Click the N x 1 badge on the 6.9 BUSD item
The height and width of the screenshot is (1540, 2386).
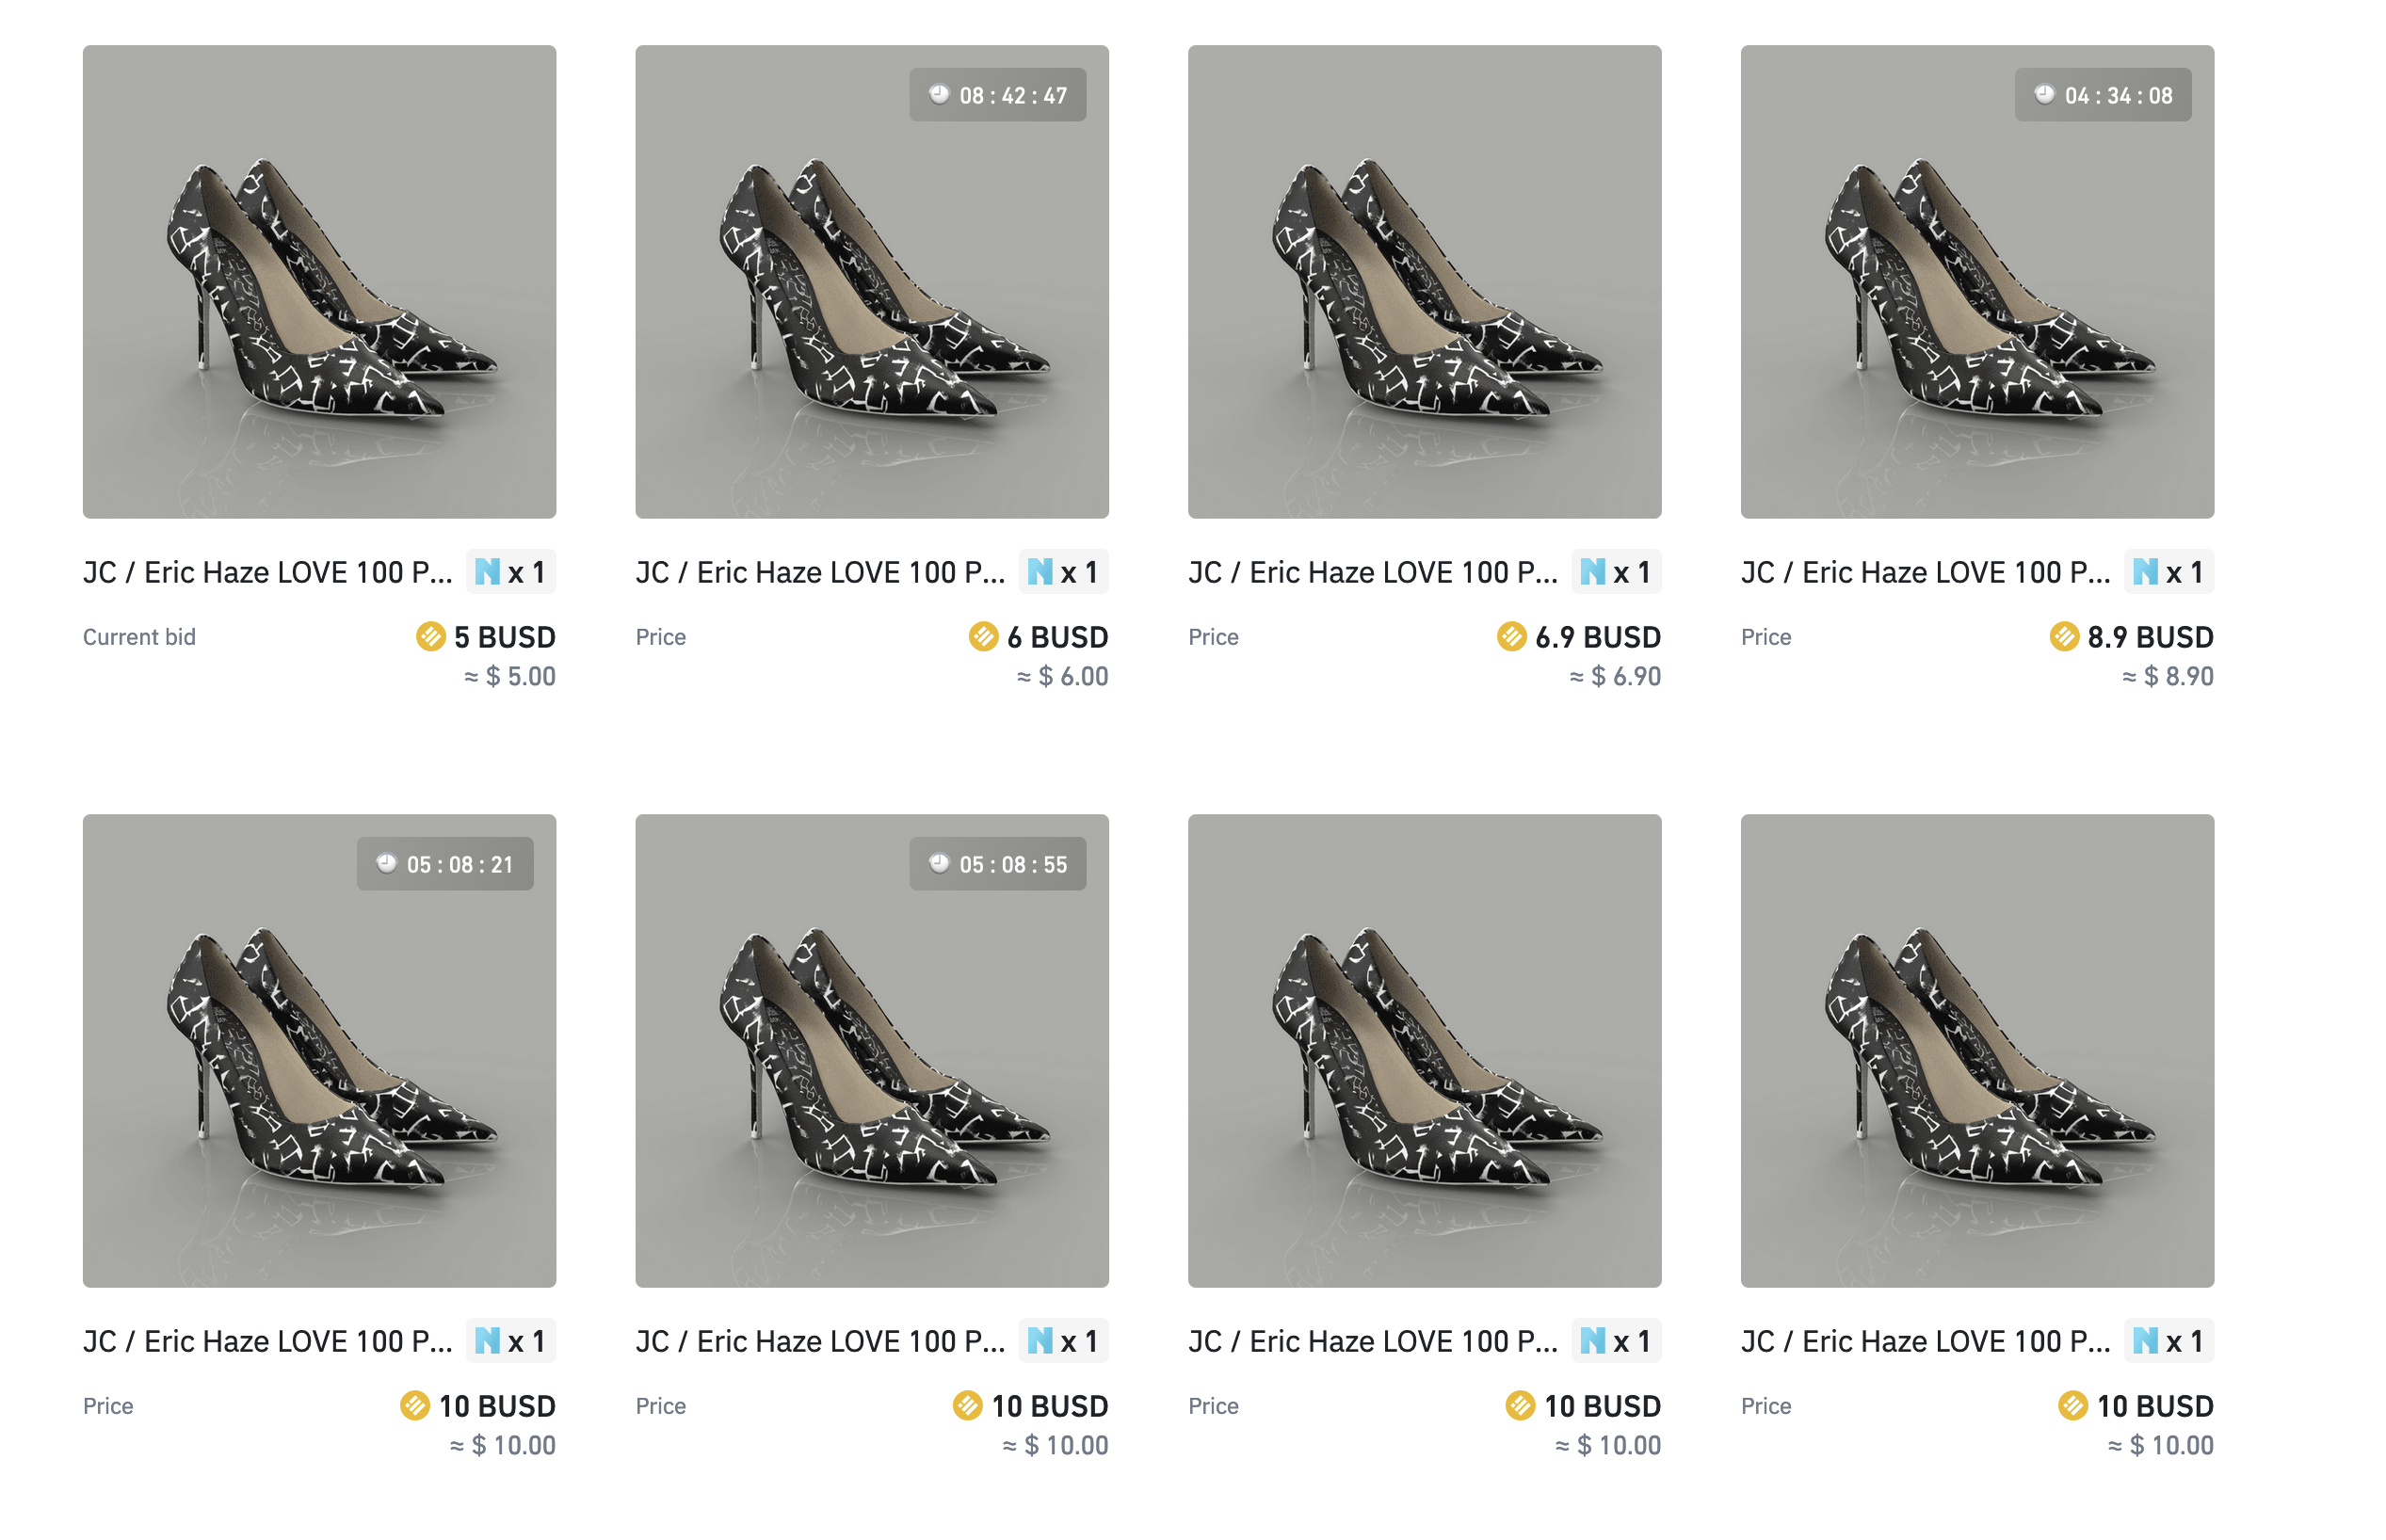[1616, 572]
